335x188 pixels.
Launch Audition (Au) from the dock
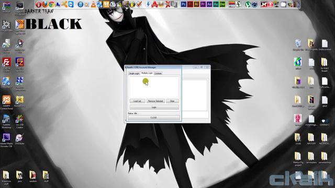point(216,4)
